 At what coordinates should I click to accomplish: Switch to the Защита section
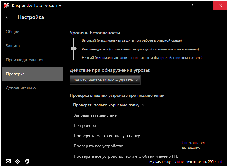point(13,46)
